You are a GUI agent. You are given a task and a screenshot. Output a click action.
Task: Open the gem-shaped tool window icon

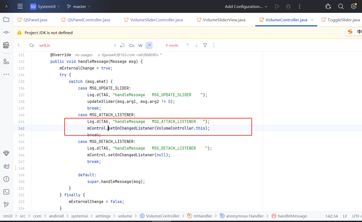(x=6, y=153)
